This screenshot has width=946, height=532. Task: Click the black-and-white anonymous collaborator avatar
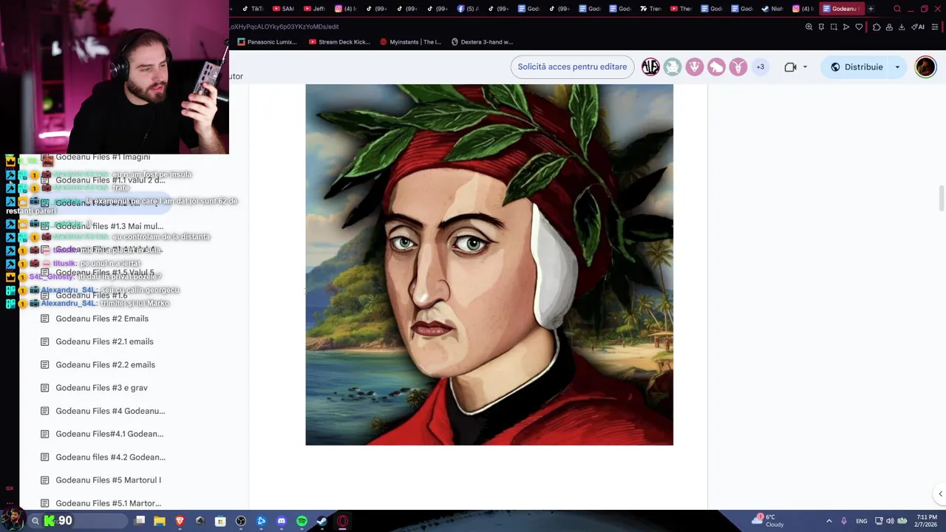tap(650, 66)
